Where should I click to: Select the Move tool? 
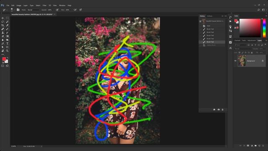3,18
